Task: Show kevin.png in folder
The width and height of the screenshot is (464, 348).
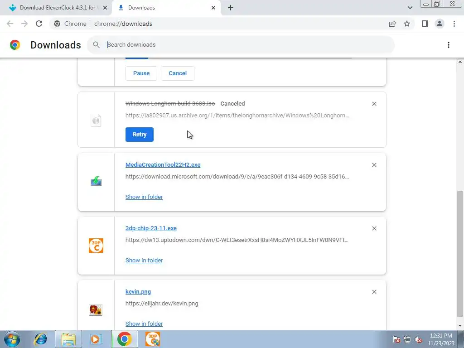Action: point(144,324)
